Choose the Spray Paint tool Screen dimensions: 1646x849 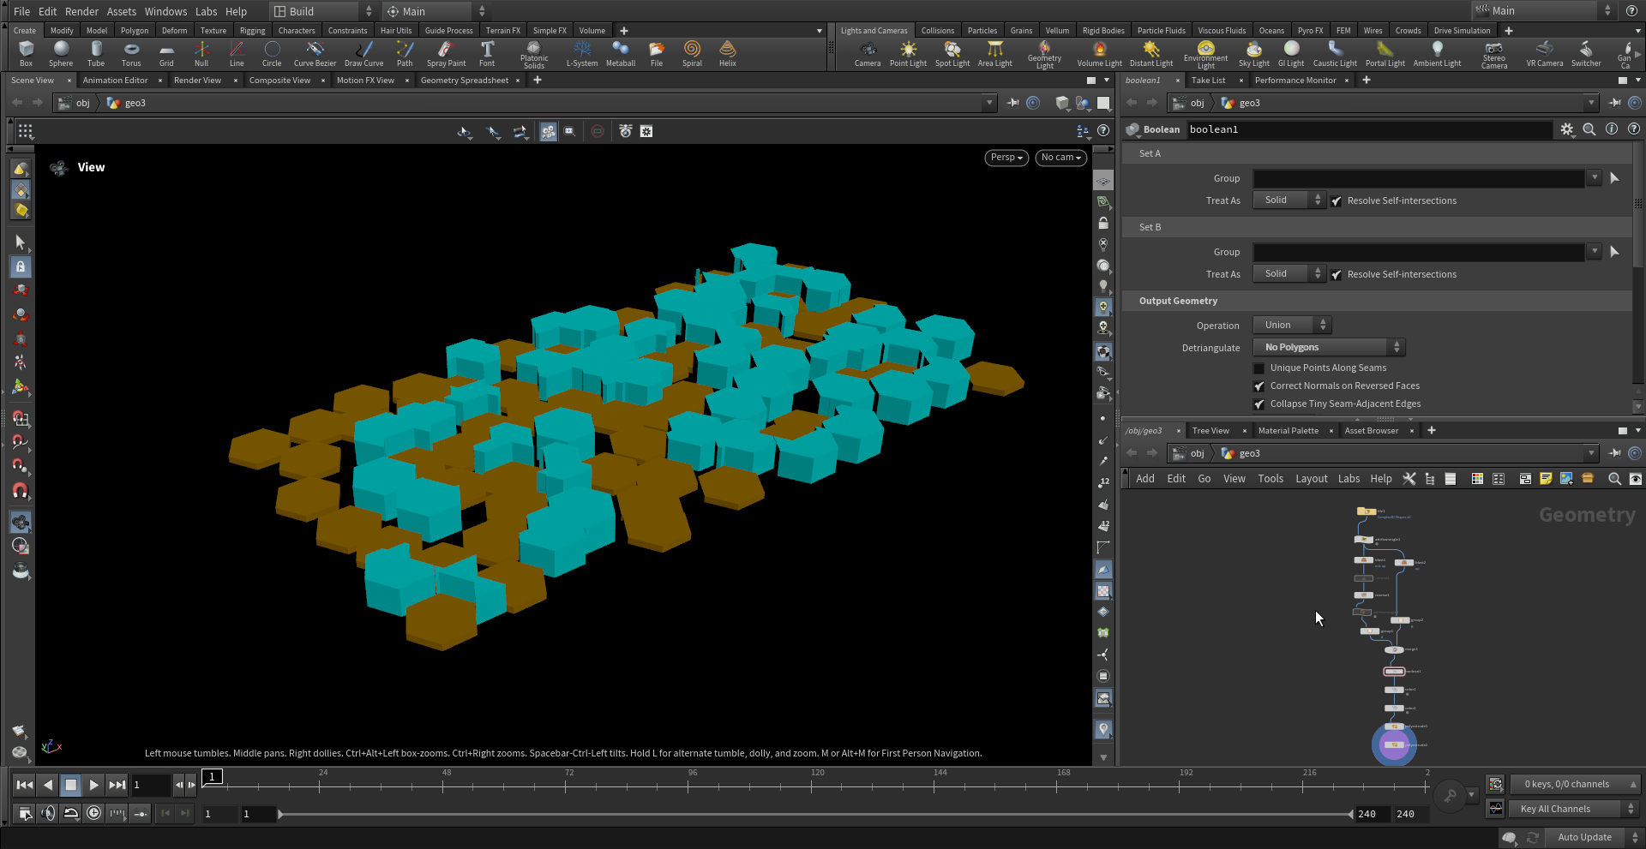coord(446,53)
